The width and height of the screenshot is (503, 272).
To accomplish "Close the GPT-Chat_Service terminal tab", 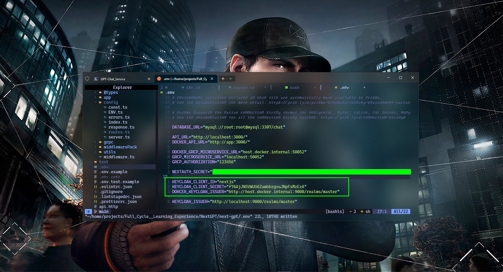I will click(149, 79).
